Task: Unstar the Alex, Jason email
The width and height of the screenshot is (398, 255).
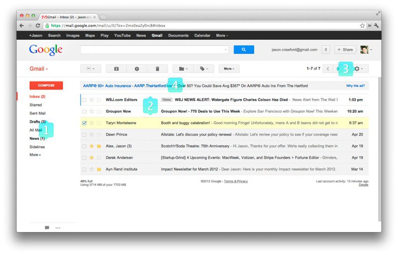Action: 92,146
